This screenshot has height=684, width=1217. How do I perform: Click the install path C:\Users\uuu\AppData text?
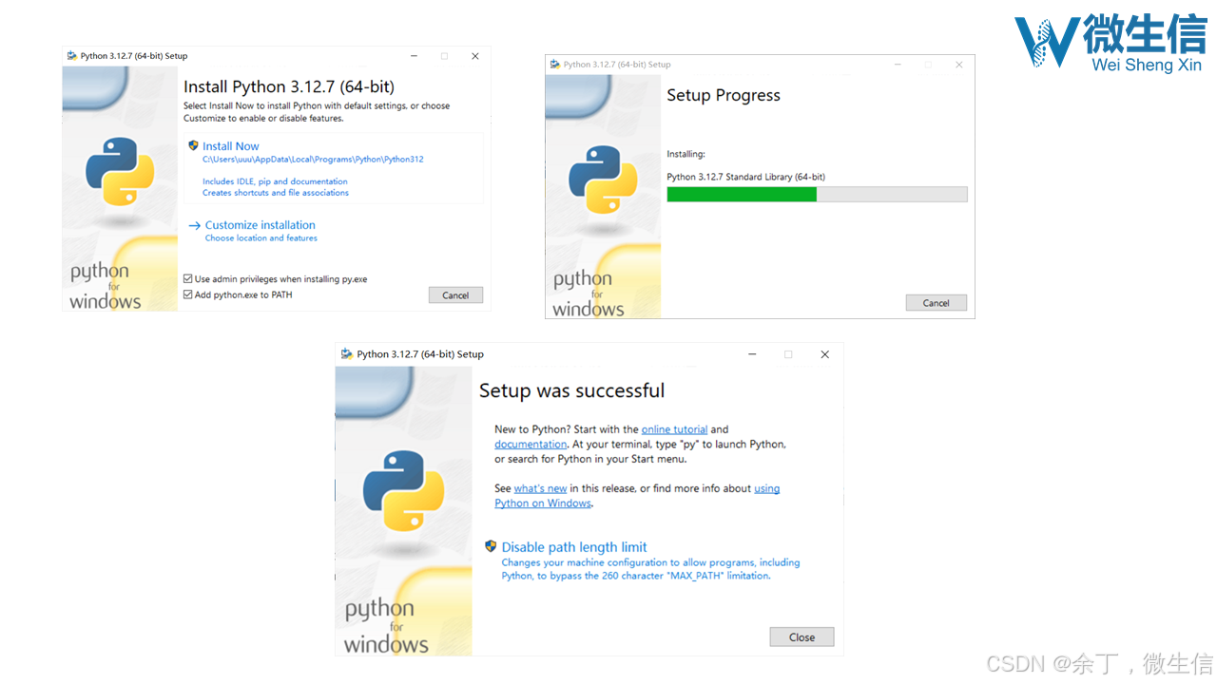pos(313,160)
